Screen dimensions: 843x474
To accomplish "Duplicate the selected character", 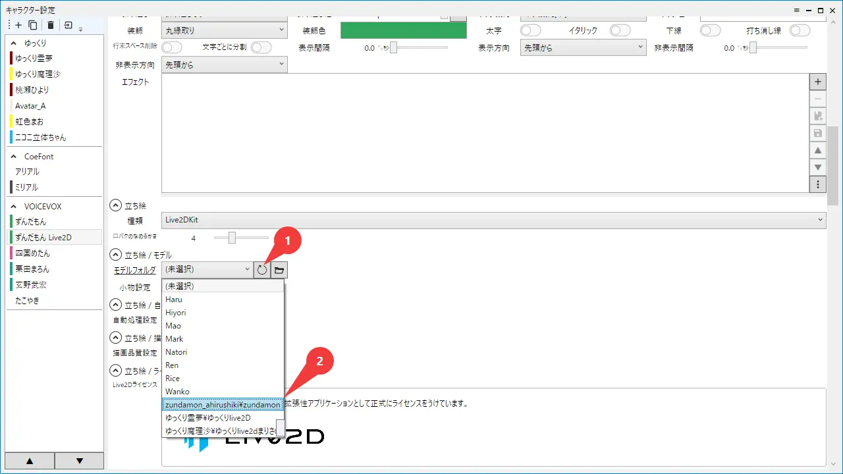I will tap(33, 25).
